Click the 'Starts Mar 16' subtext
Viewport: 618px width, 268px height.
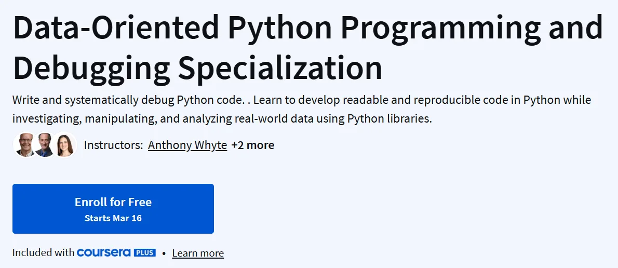113,218
